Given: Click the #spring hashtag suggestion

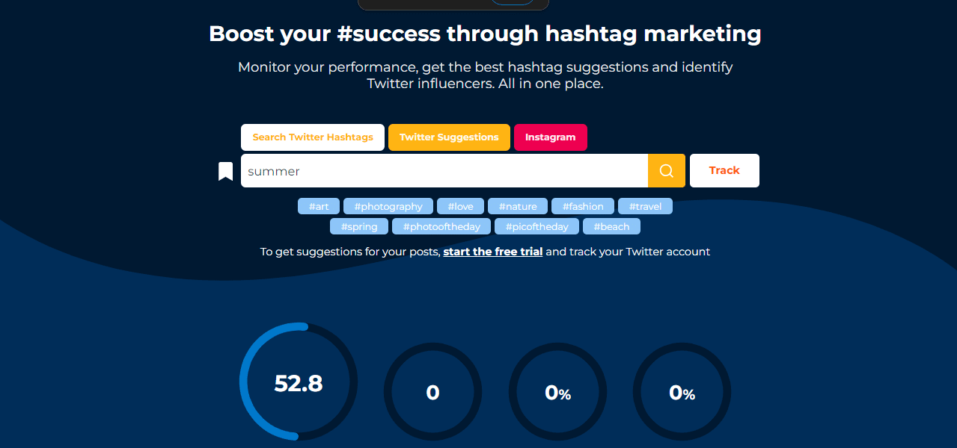Looking at the screenshot, I should pos(358,226).
